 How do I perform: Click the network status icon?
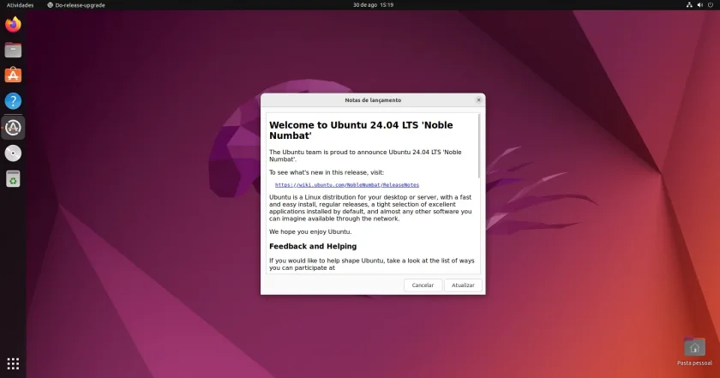click(x=689, y=5)
